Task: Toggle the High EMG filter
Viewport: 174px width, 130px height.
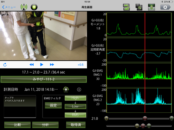Action: 75,98
